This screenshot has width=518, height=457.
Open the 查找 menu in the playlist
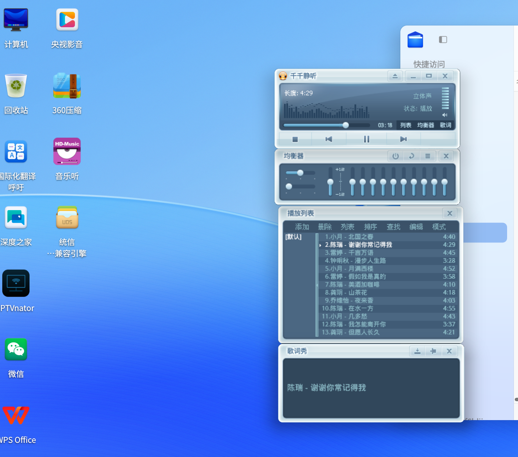coord(393,226)
